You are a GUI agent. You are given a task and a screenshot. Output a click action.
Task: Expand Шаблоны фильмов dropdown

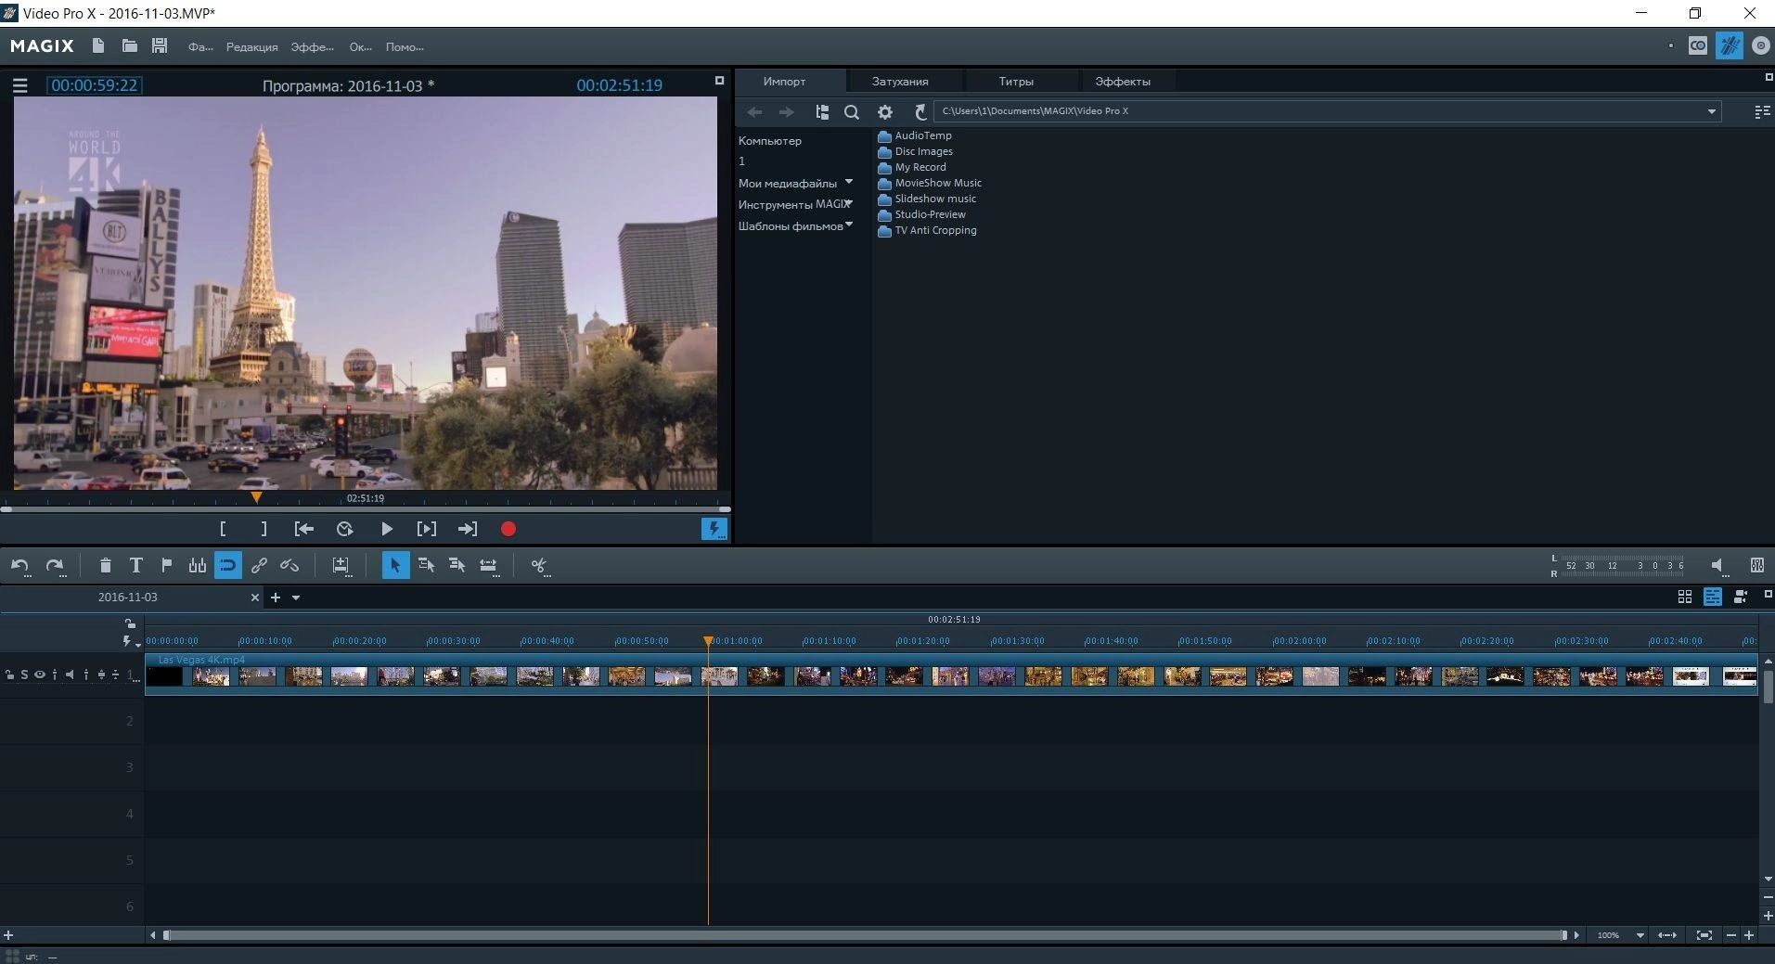(x=849, y=225)
